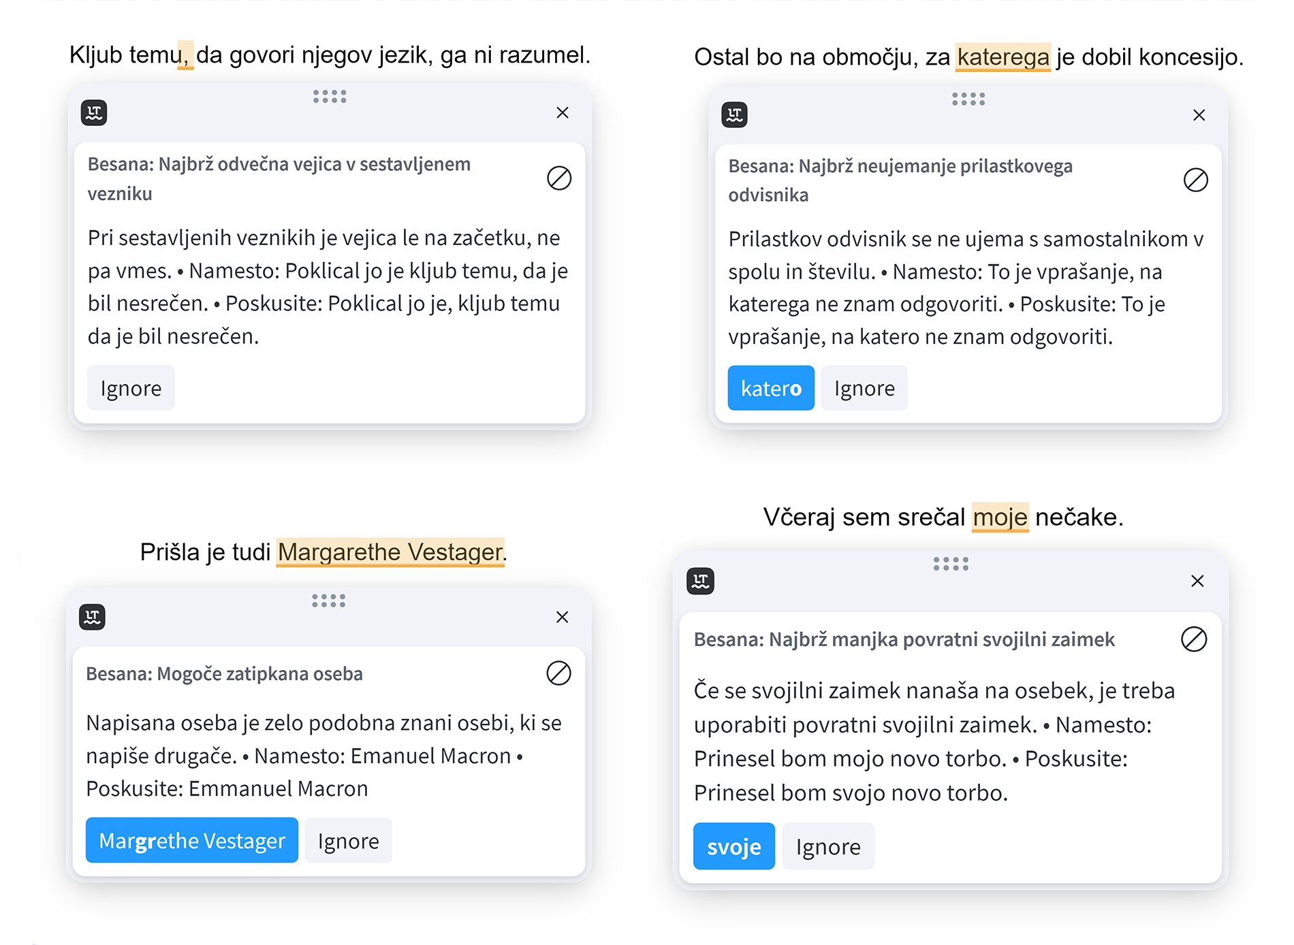Ignore the "katerega" suggestion
The image size is (1294, 945).
(864, 388)
